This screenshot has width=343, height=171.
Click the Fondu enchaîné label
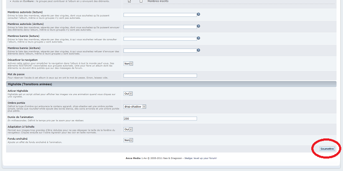tap(18, 138)
